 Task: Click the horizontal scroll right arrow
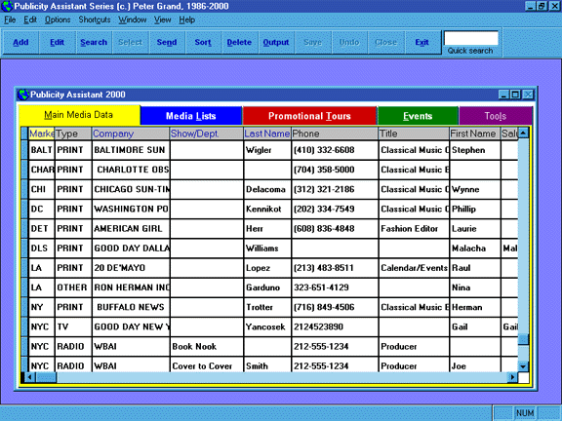click(x=512, y=377)
